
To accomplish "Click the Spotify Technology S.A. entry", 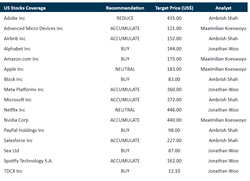I will tap(28, 161).
